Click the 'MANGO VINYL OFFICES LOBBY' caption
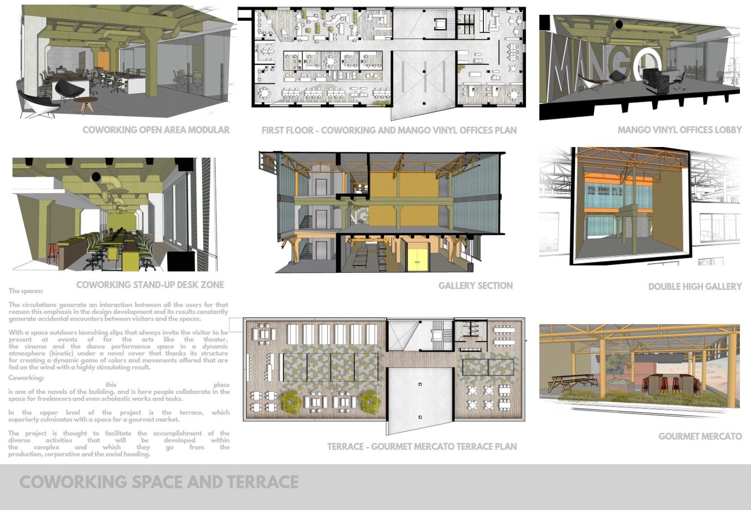Image resolution: width=751 pixels, height=510 pixels. tap(680, 130)
